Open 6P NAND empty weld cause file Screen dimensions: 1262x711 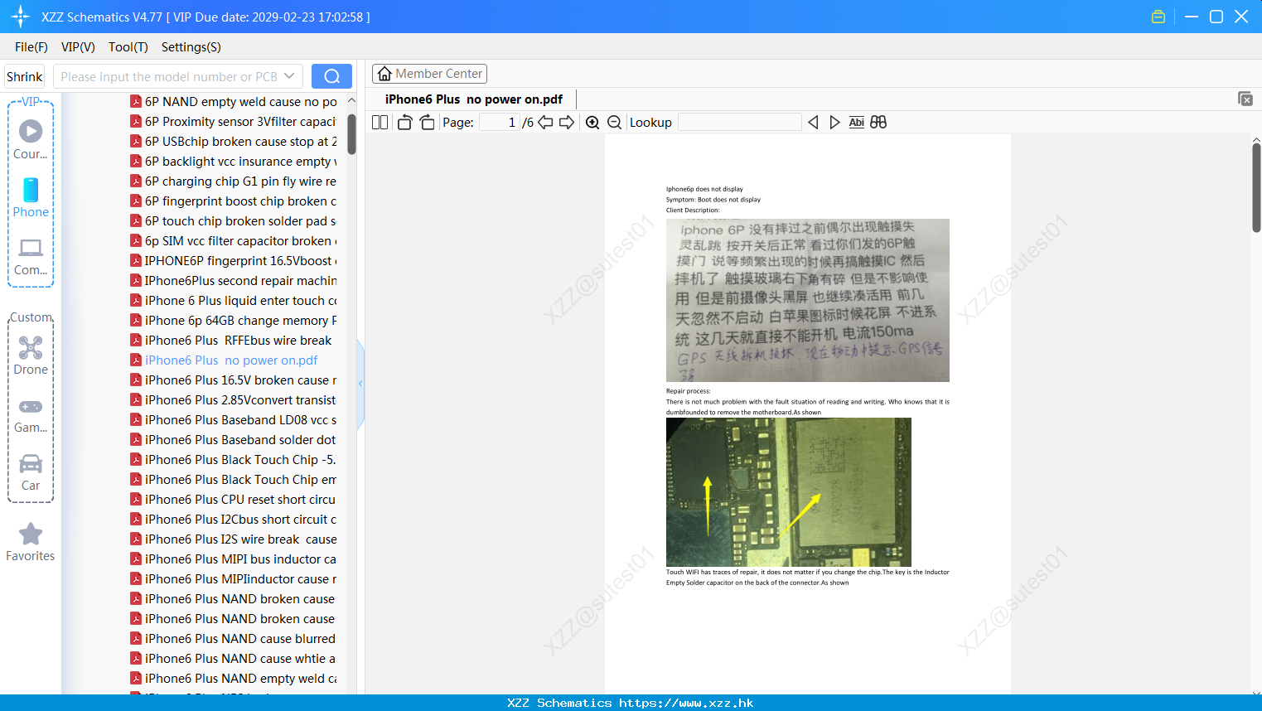point(234,102)
